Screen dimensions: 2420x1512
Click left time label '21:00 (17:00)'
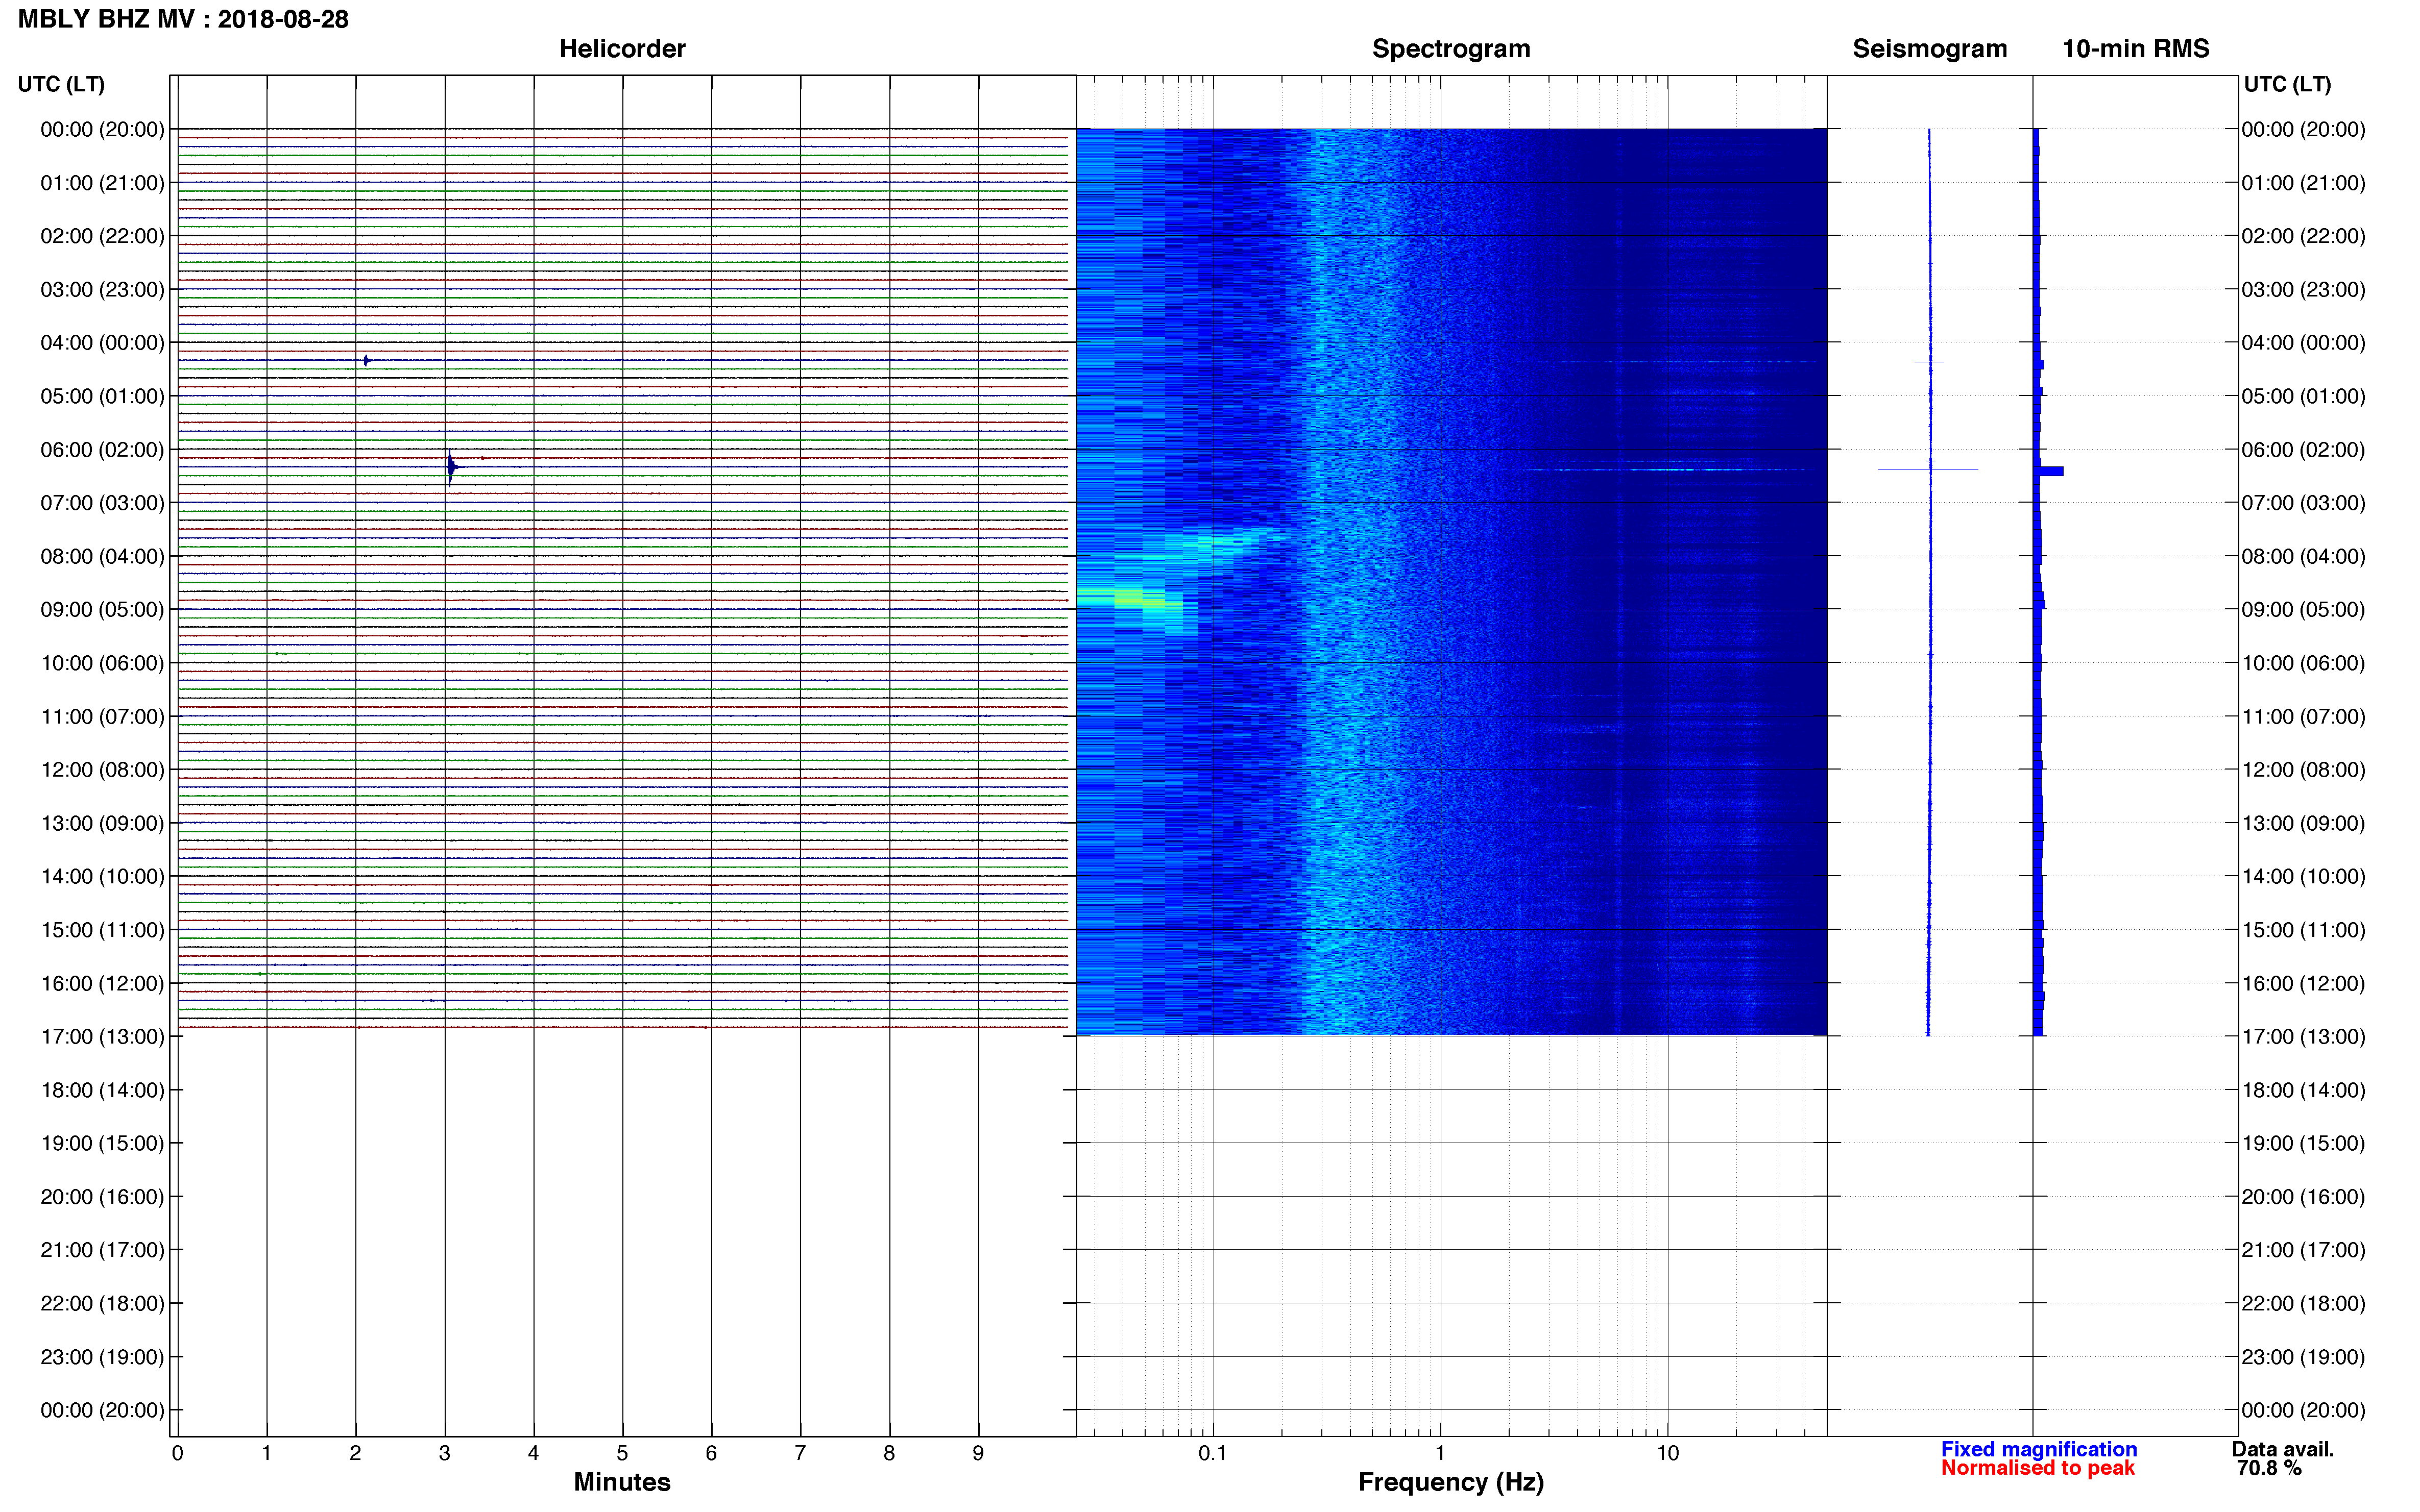[102, 1249]
